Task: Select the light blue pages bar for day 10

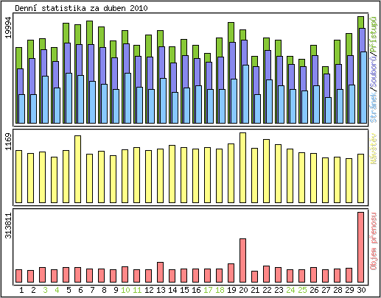Action: point(127,98)
